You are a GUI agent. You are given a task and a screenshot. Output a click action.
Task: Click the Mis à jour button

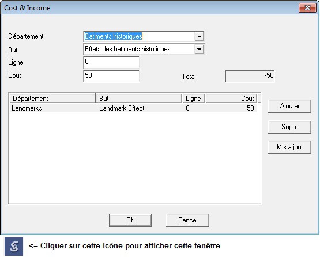click(289, 147)
